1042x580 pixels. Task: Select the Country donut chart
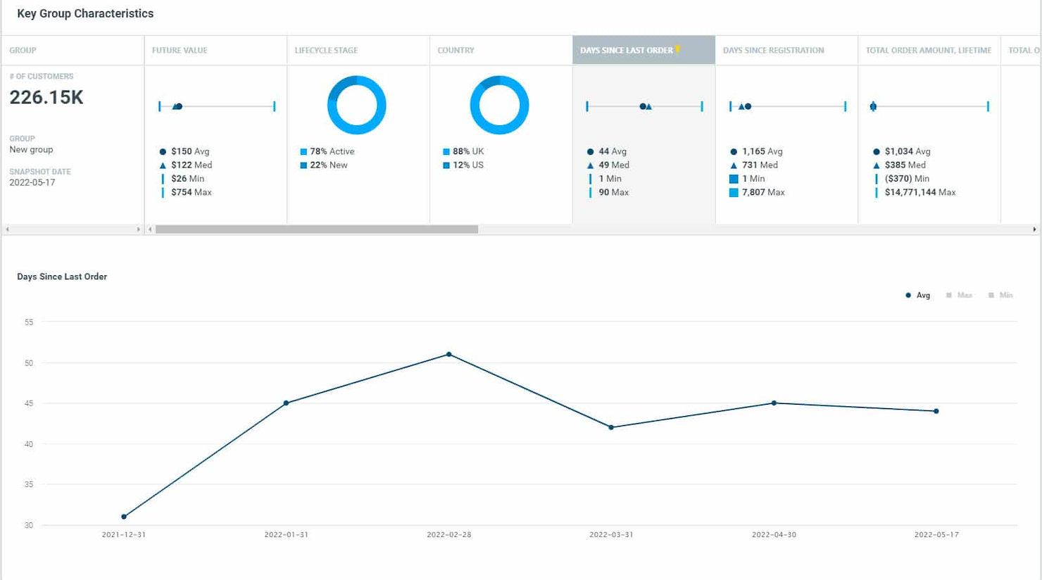tap(500, 105)
